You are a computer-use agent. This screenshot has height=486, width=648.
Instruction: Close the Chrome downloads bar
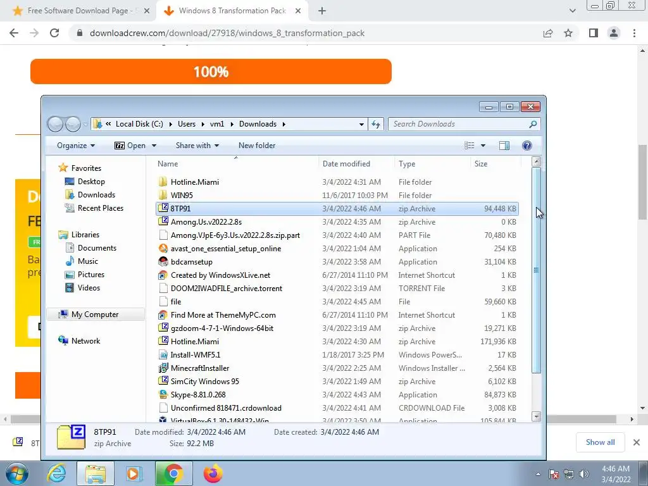point(637,442)
